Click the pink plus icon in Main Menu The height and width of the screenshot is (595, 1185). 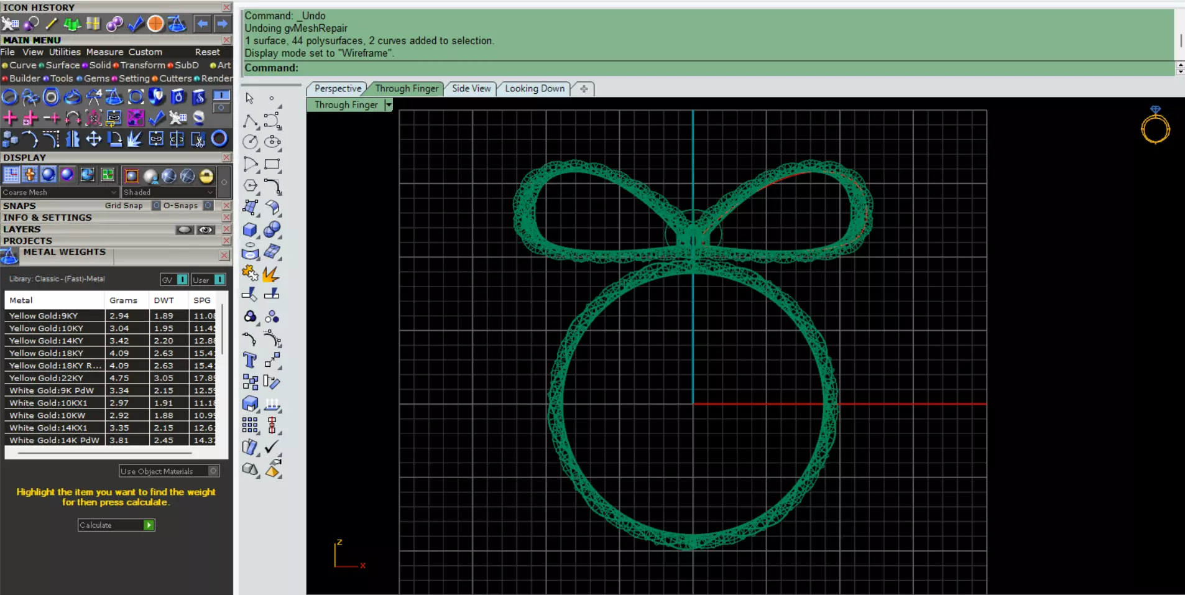(x=10, y=118)
